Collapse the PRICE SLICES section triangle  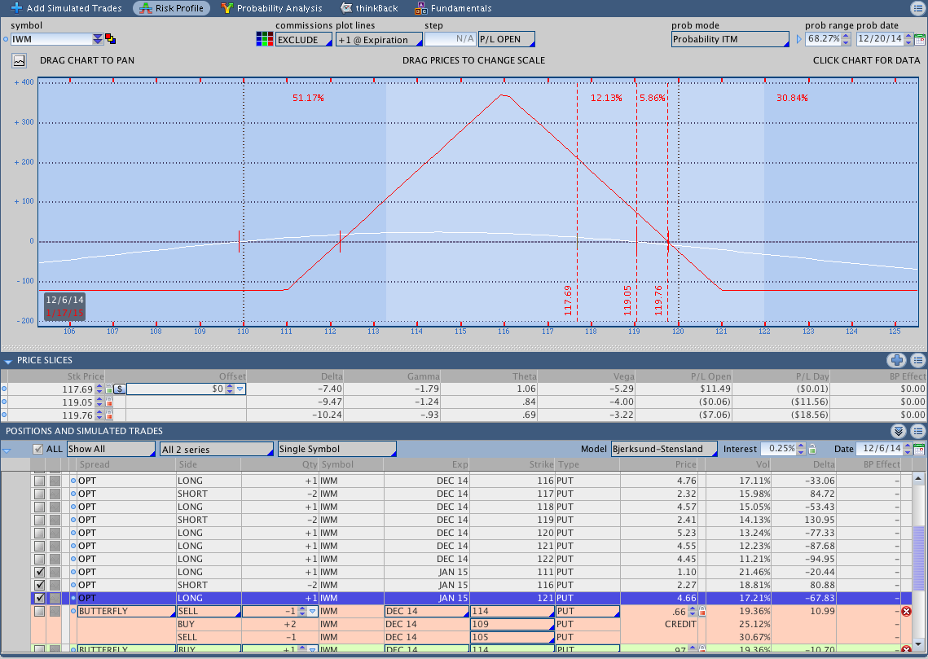pos(7,361)
